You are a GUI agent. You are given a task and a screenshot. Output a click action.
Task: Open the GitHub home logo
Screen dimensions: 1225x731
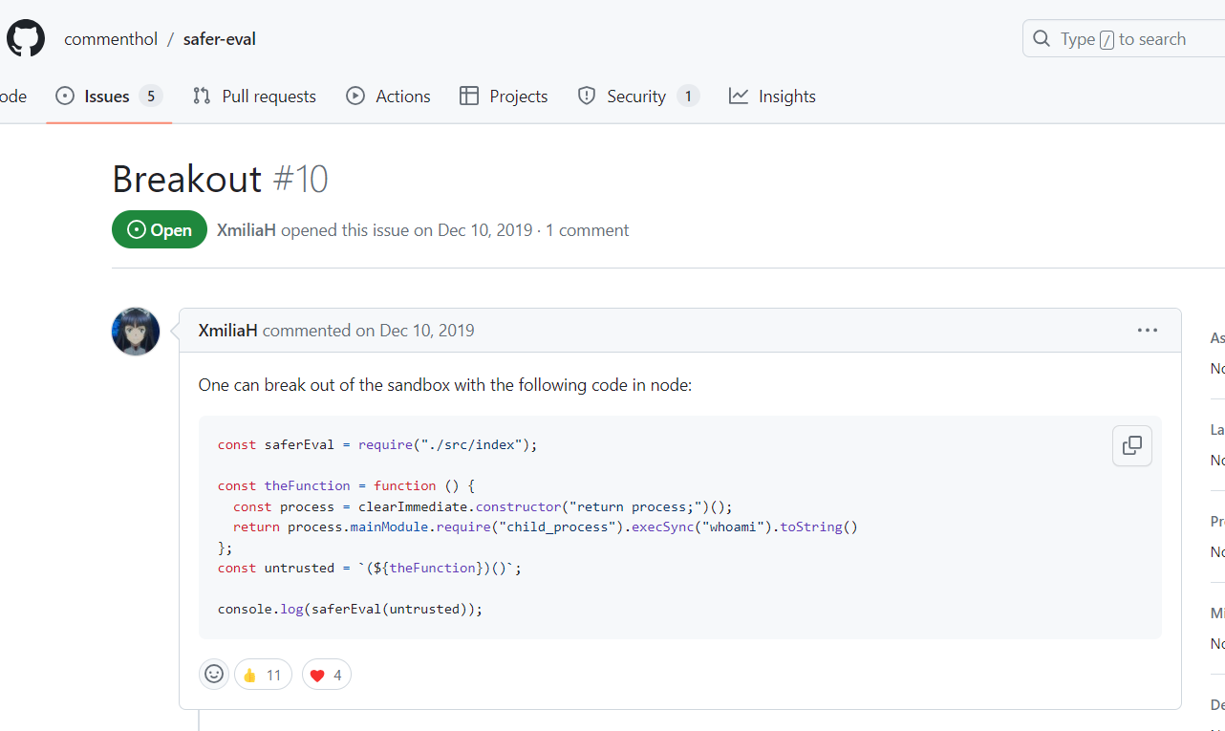[x=26, y=39]
